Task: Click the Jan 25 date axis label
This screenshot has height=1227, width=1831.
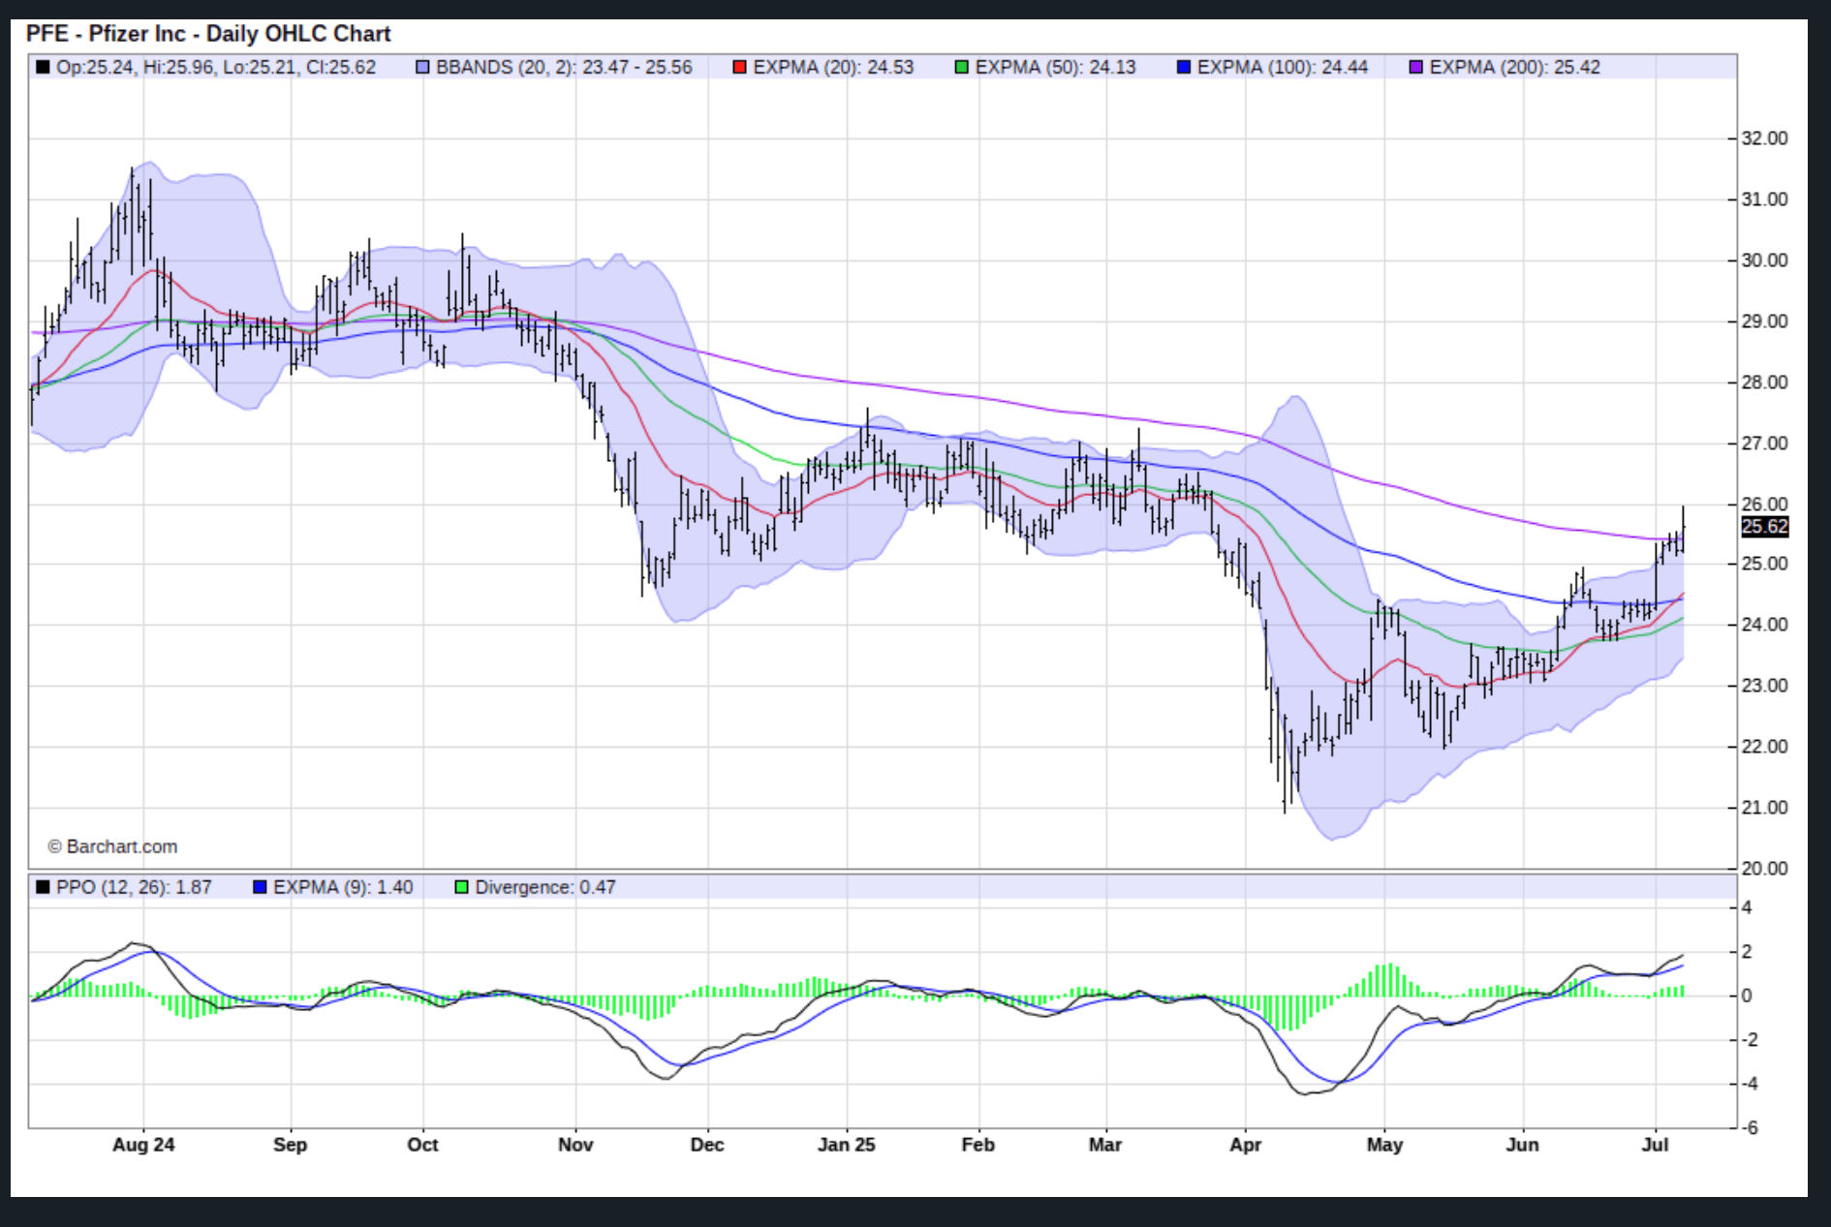Action: point(846,1145)
